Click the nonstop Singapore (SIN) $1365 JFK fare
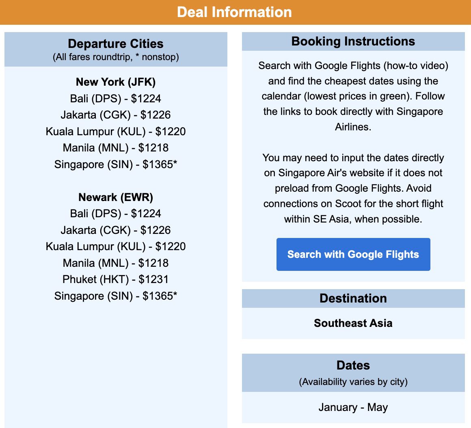This screenshot has width=471, height=428. (x=115, y=164)
